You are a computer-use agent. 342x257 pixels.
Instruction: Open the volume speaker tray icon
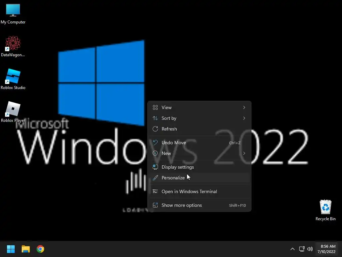[x=310, y=249]
